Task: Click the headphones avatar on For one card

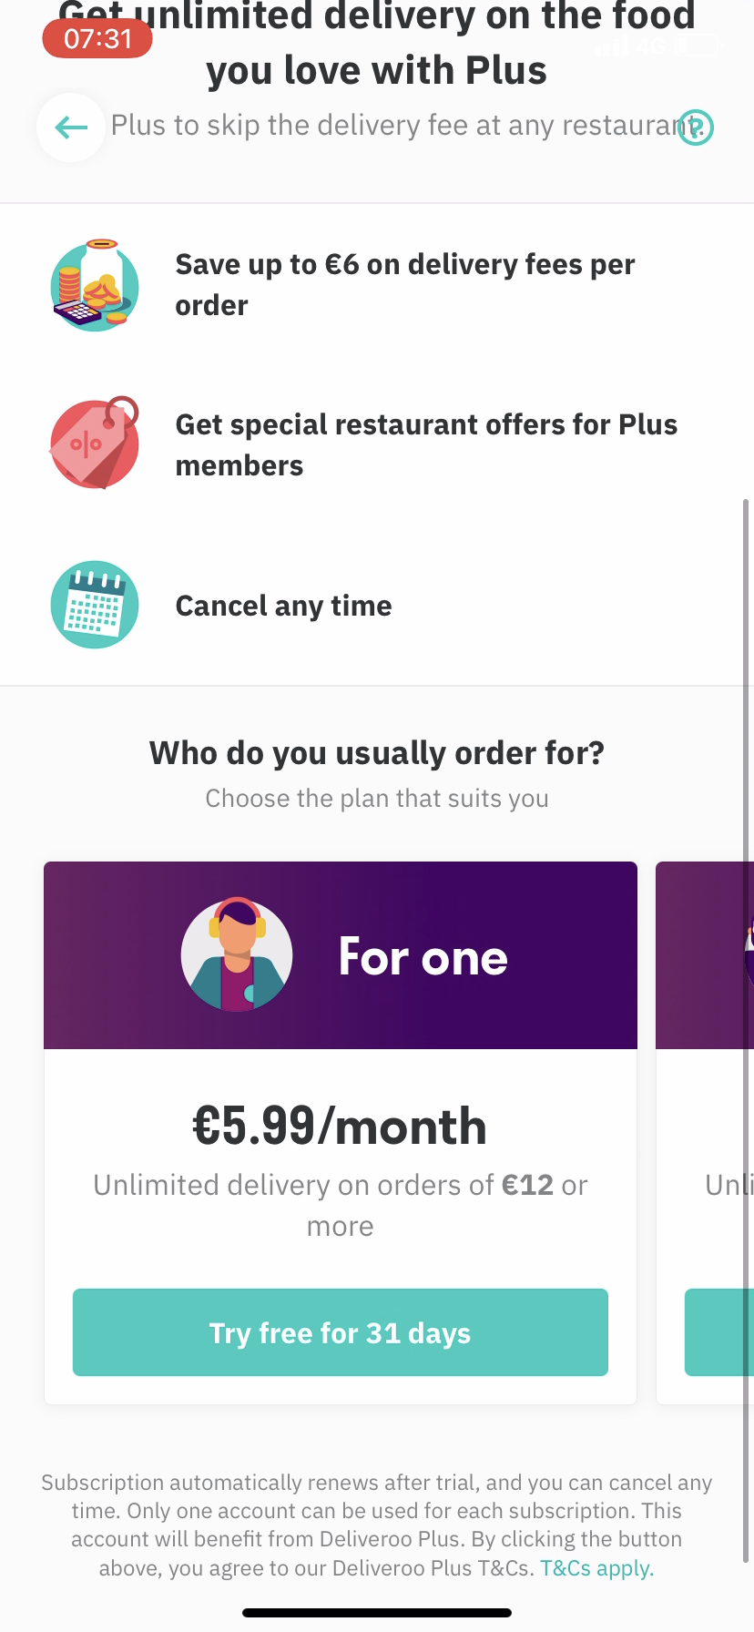Action: 237,955
